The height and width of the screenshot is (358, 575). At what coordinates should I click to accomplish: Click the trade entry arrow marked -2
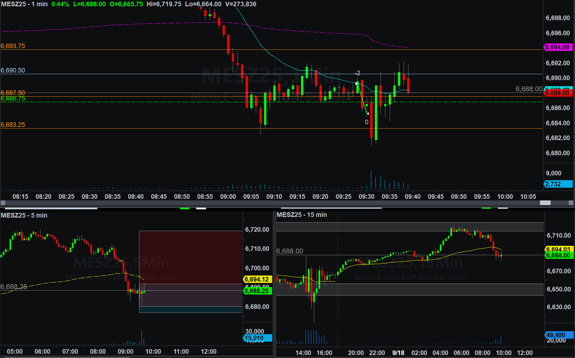tap(357, 83)
